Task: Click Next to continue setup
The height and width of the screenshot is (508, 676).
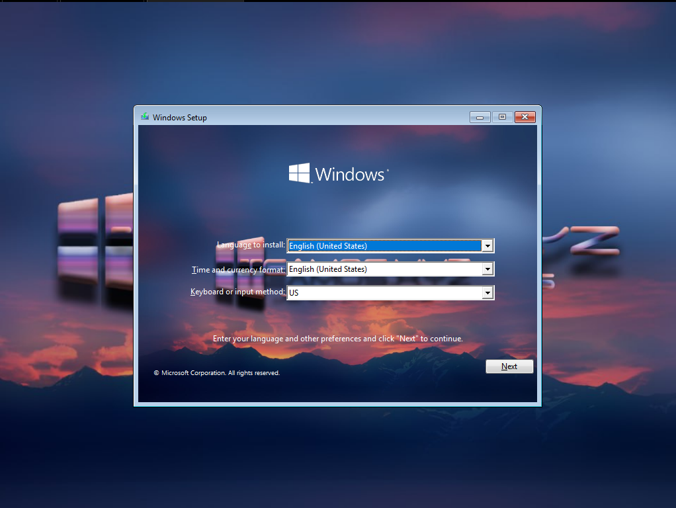Action: coord(509,366)
